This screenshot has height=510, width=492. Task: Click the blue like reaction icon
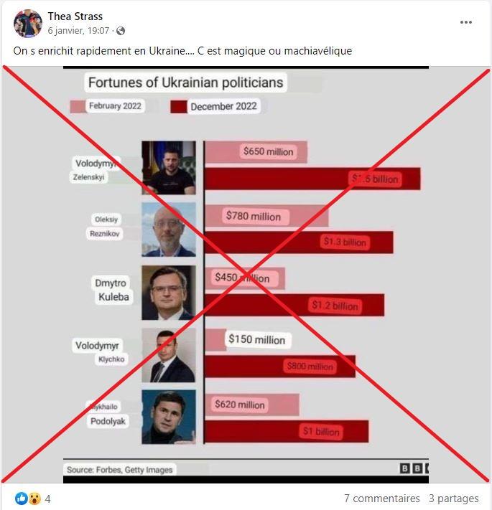pyautogui.click(x=22, y=499)
